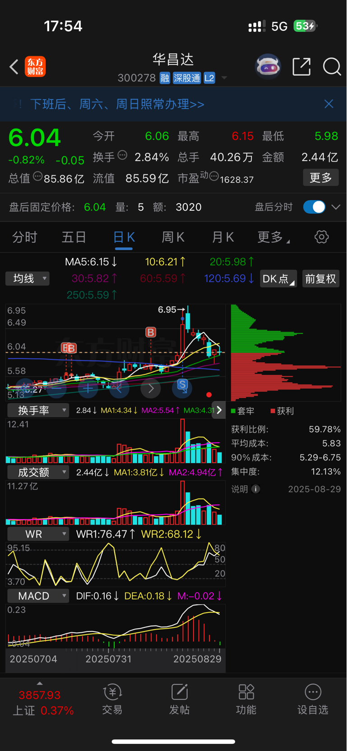347x751 pixels.
Task: Tap the back arrow icon
Action: 14,67
